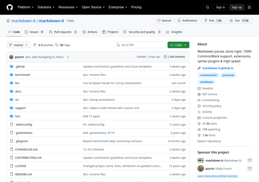The image size is (259, 182).
Task: Click the docs folder icon
Action: pos(11,91)
